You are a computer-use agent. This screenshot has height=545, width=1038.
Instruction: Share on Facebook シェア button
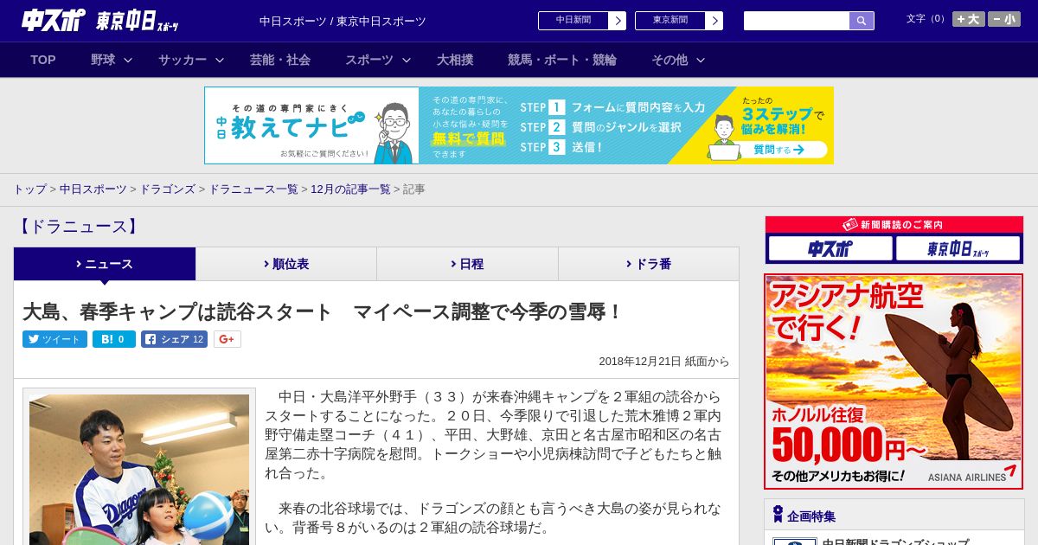pyautogui.click(x=174, y=339)
